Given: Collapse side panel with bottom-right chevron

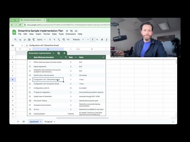Looking at the screenshot, I should click(x=173, y=122).
